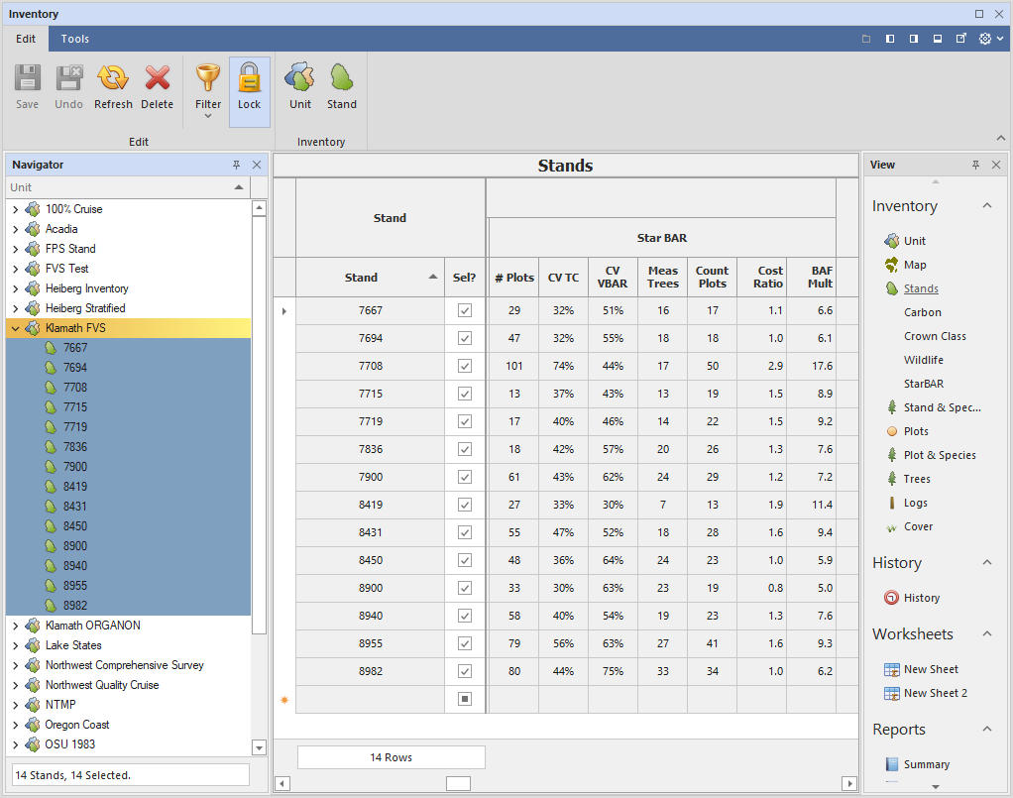Pin the Navigator panel
Image resolution: width=1013 pixels, height=798 pixels.
click(237, 165)
